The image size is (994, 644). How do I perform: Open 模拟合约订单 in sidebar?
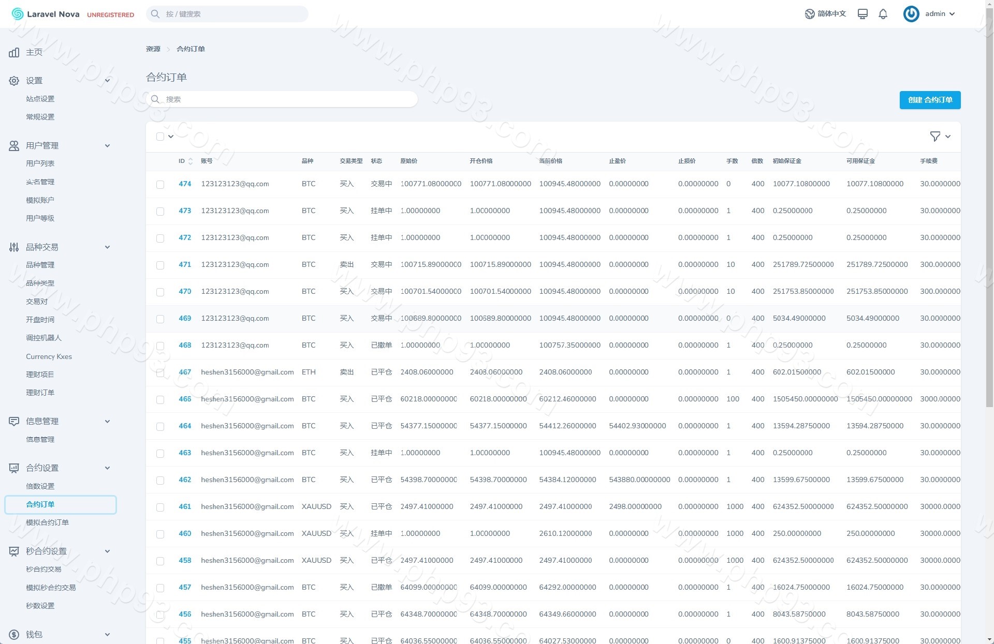[47, 522]
